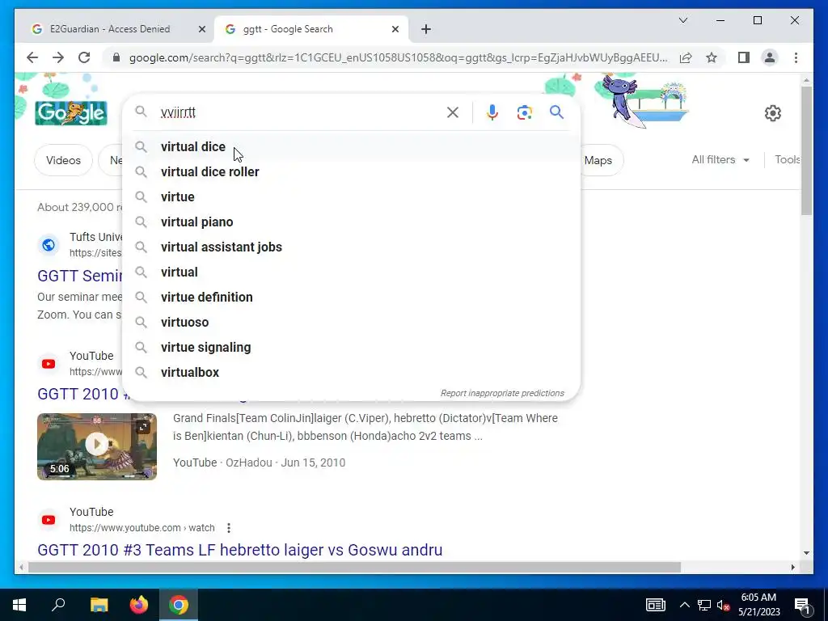
Task: Open the News and interests taskbar icon
Action: click(655, 605)
